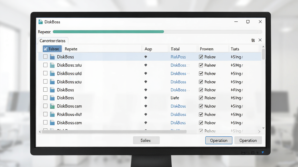Click the Repeuc progress bar

click(157, 32)
